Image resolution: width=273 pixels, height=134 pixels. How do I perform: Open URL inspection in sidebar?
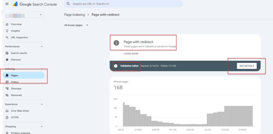[19, 37]
